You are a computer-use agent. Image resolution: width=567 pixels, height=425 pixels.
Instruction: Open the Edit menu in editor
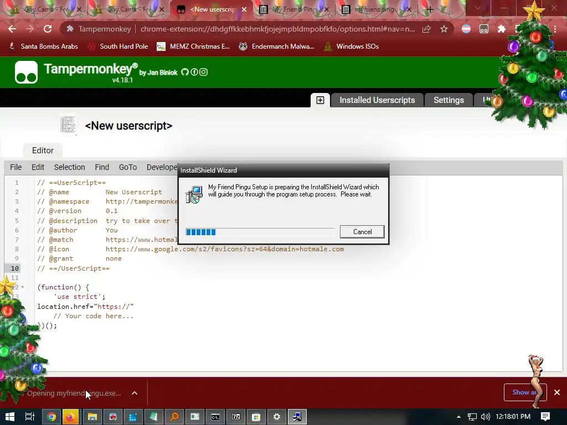pyautogui.click(x=38, y=167)
